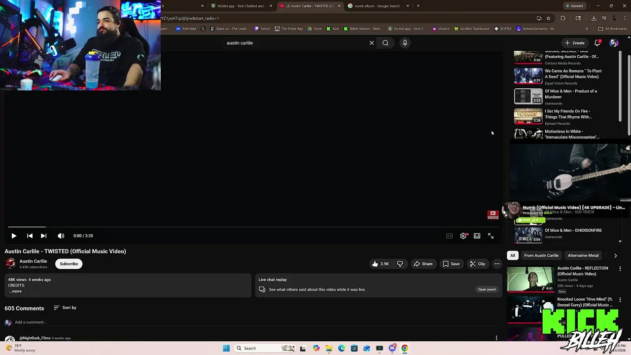Click the video progress bar
This screenshot has height=355, width=631.
click(x=252, y=227)
